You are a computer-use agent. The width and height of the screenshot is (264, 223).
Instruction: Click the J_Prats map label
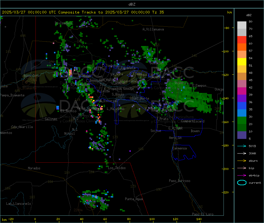[163, 119]
